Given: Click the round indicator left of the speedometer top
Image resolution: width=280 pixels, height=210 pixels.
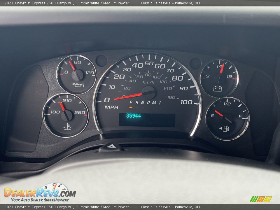Looking at the screenshot, I should click(x=101, y=61).
